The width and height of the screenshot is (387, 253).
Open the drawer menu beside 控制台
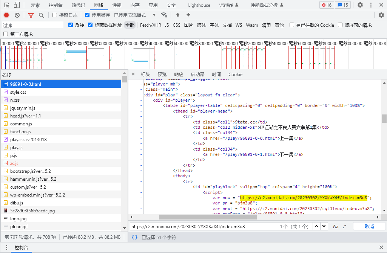point(6,248)
